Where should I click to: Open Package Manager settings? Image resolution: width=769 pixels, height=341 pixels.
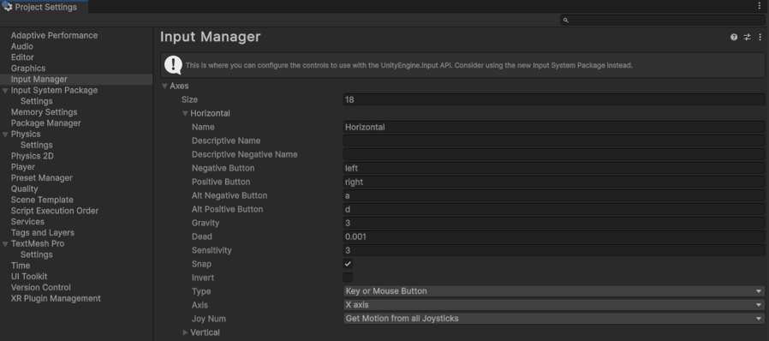(46, 123)
